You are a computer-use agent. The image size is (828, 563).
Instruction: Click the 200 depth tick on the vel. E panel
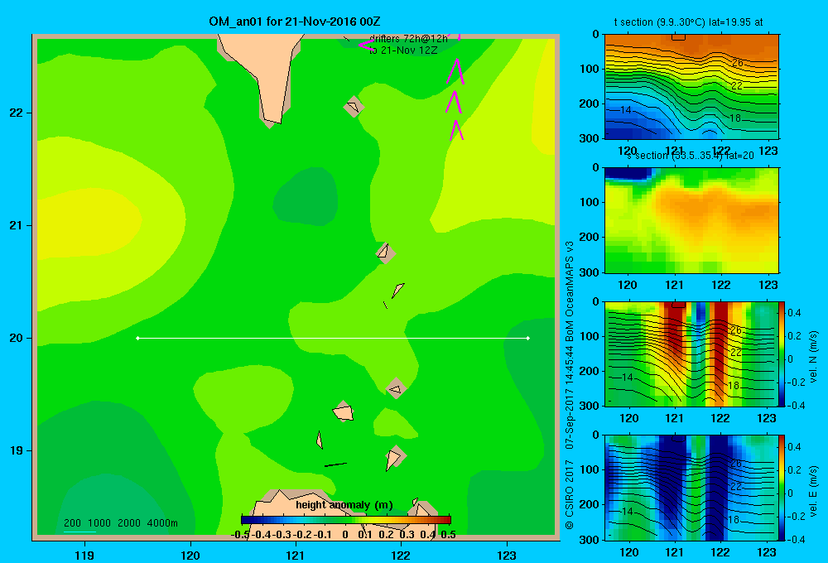click(x=591, y=504)
